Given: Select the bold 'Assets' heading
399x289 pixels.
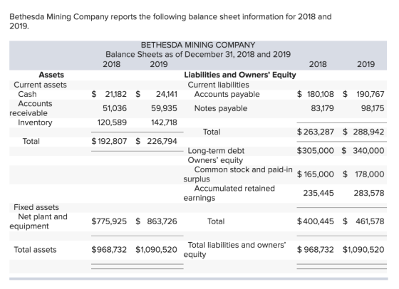Looking at the screenshot, I should click(x=51, y=75).
